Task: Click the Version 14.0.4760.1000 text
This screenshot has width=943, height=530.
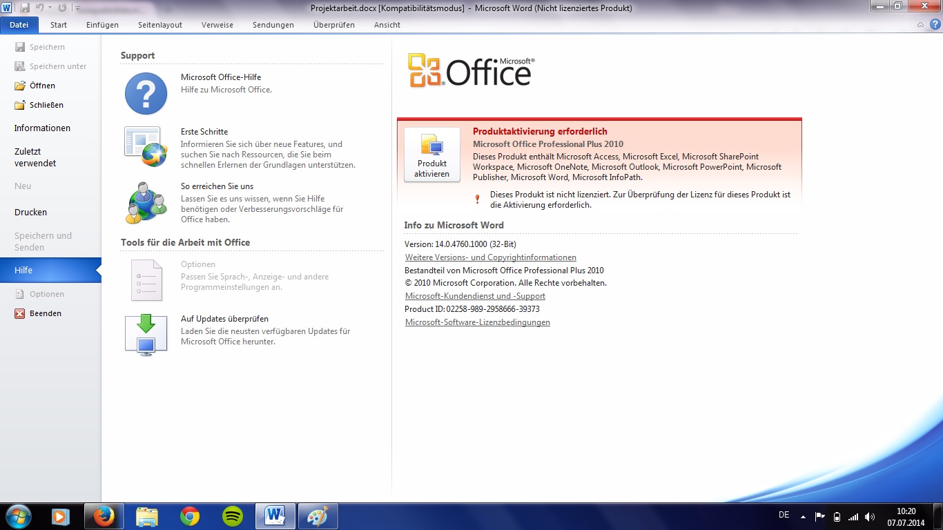Action: pyautogui.click(x=460, y=244)
